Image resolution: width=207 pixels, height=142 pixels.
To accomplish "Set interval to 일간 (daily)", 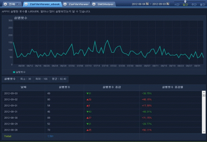I will point(185,5).
